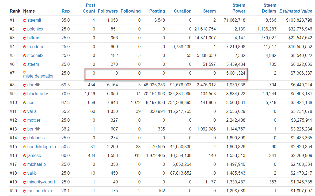Image resolution: width=315 pixels, height=196 pixels.
Task: Sort by the Steem column header
Action: [x=210, y=11]
